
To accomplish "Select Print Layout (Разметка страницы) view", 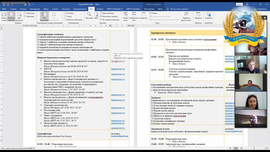I will [11, 16].
